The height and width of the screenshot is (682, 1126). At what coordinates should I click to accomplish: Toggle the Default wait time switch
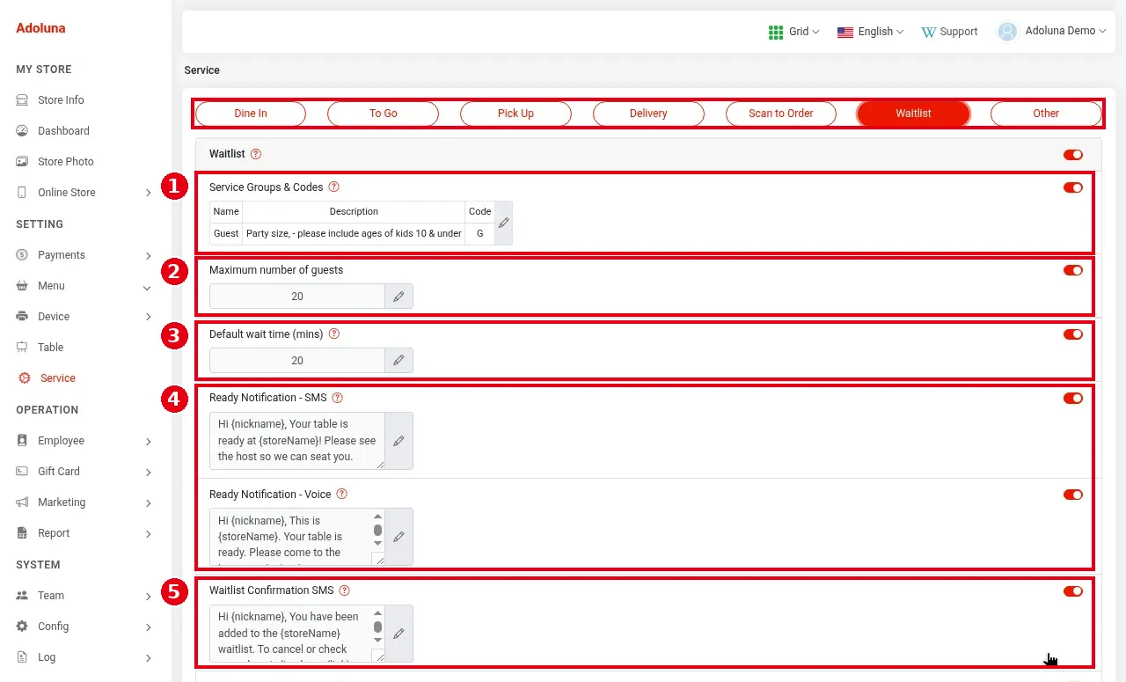pyautogui.click(x=1073, y=334)
